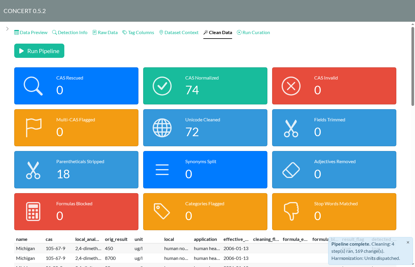
Task: Click the calculator icon in Formulas Blocked card
Action: pyautogui.click(x=33, y=212)
